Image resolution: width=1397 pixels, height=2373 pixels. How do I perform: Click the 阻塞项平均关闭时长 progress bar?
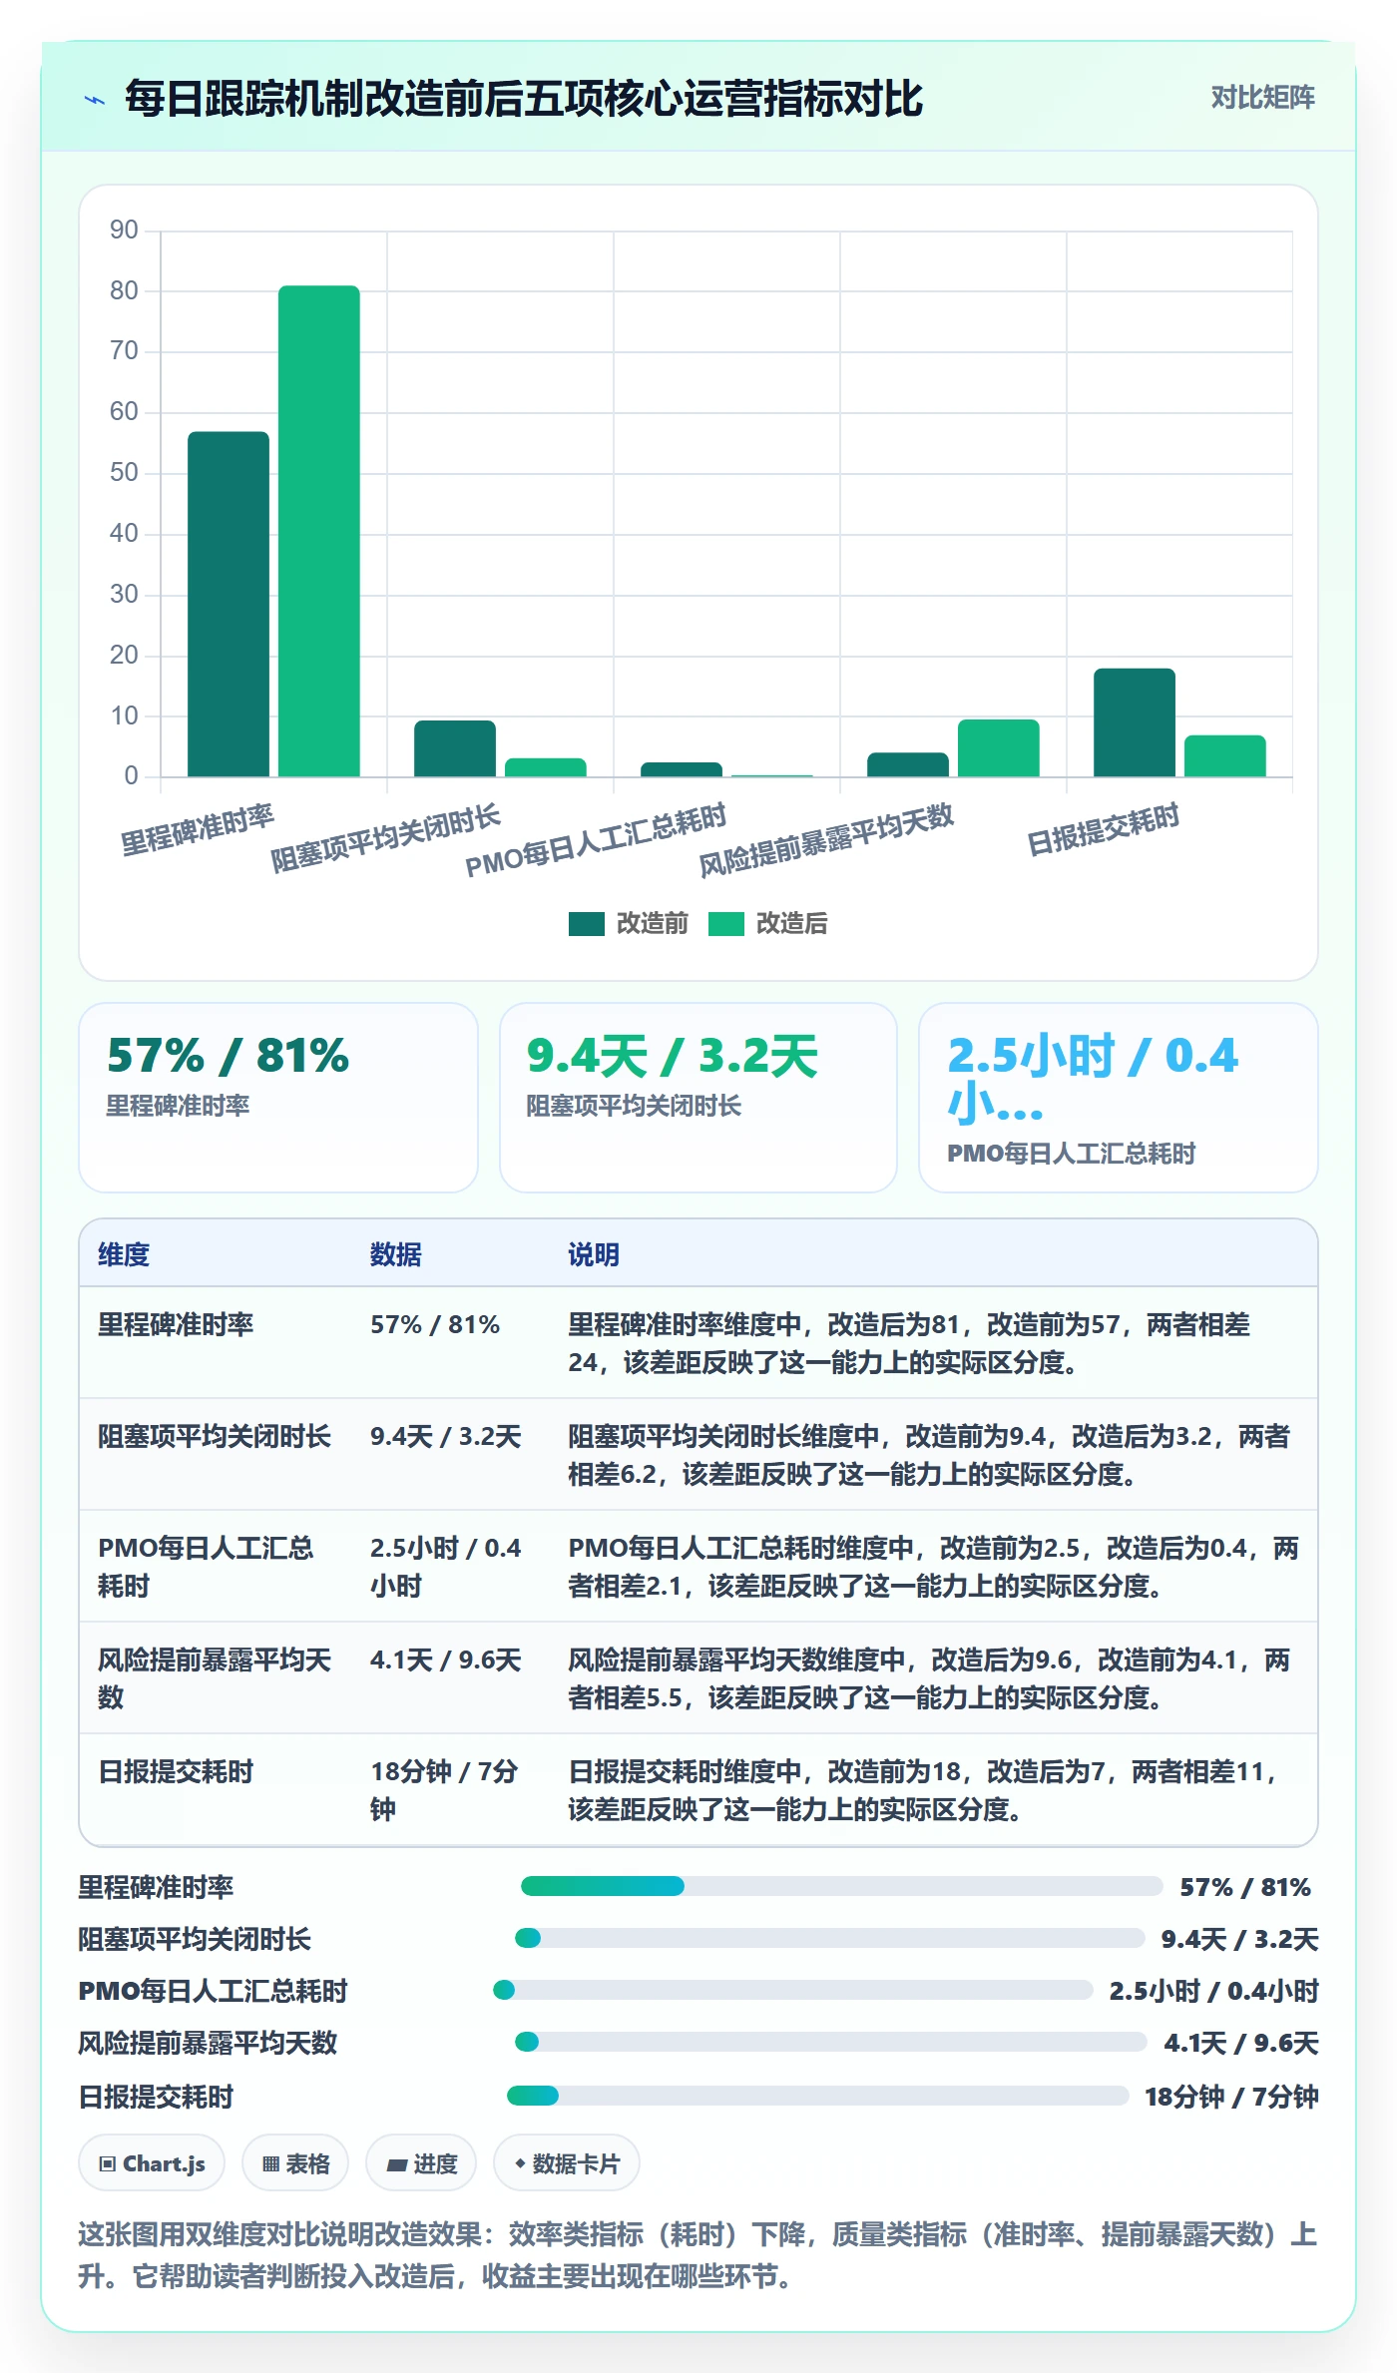[x=830, y=1938]
